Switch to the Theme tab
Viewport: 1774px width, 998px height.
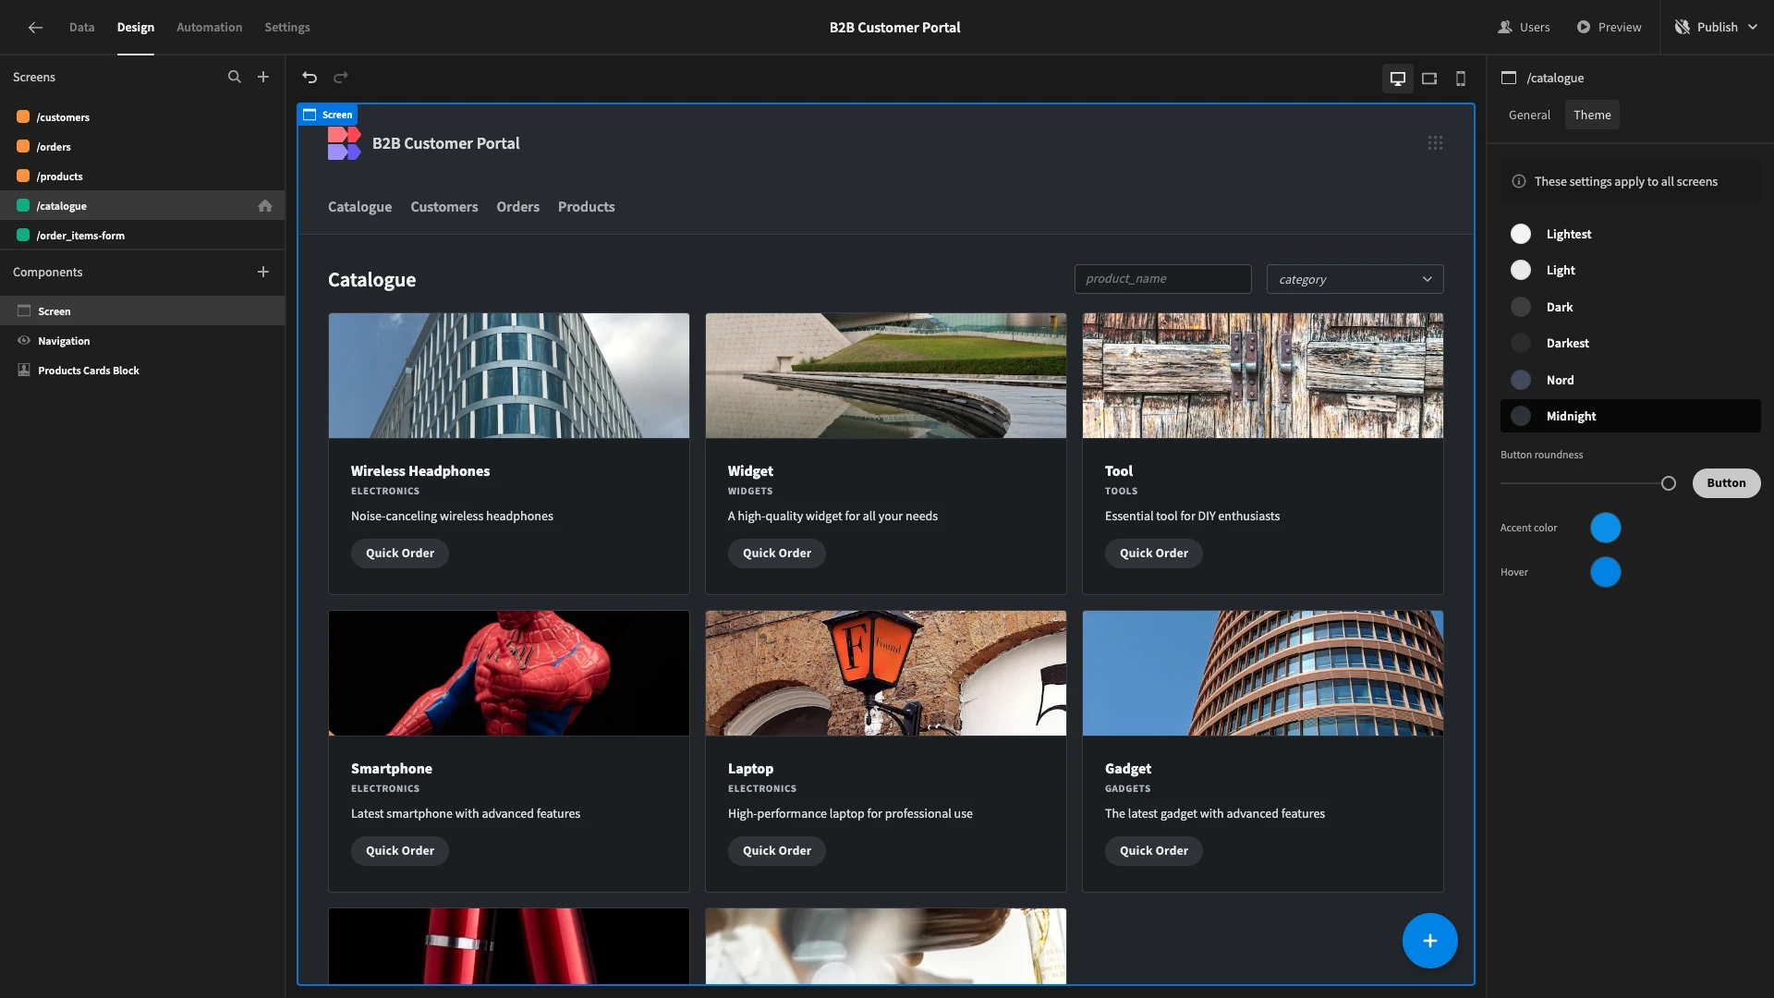[1592, 115]
